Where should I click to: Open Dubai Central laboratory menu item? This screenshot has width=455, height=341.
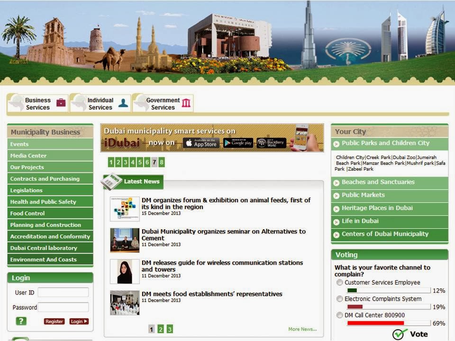tap(50, 248)
